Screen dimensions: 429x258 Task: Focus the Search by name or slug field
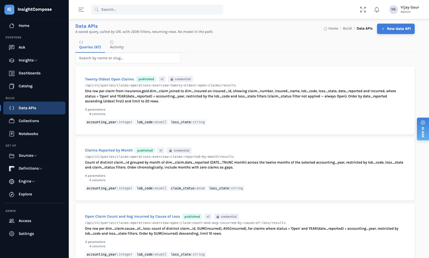tap(128, 58)
